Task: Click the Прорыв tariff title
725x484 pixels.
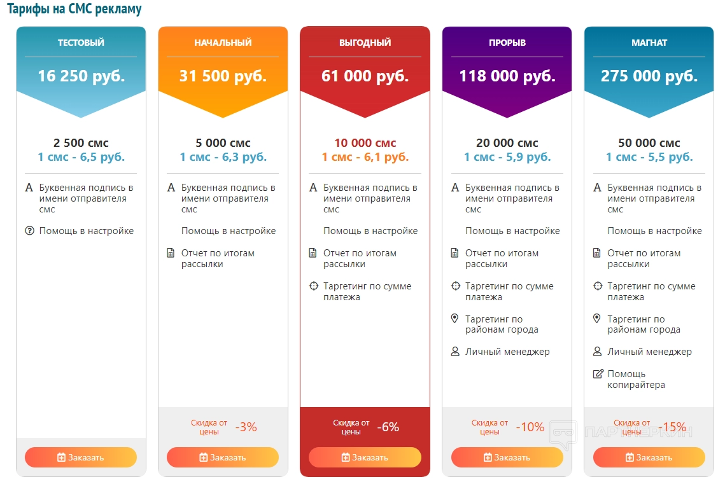Action: [507, 43]
